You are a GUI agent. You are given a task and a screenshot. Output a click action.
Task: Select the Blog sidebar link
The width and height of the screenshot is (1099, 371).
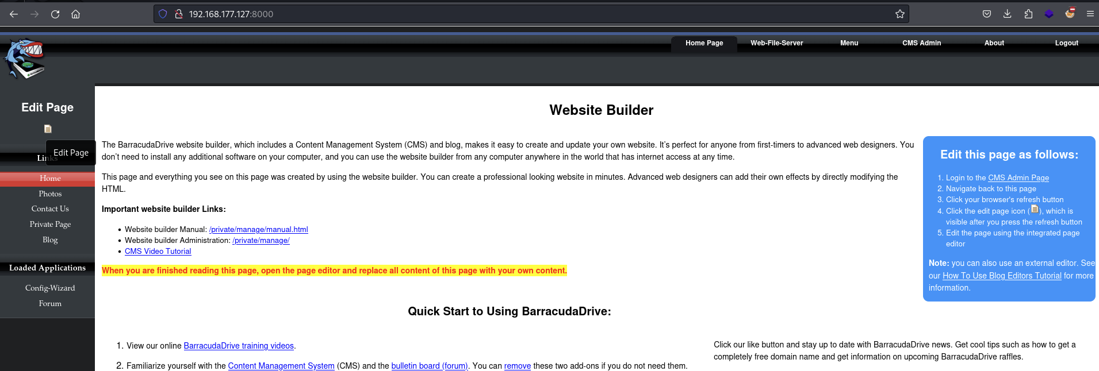click(50, 240)
